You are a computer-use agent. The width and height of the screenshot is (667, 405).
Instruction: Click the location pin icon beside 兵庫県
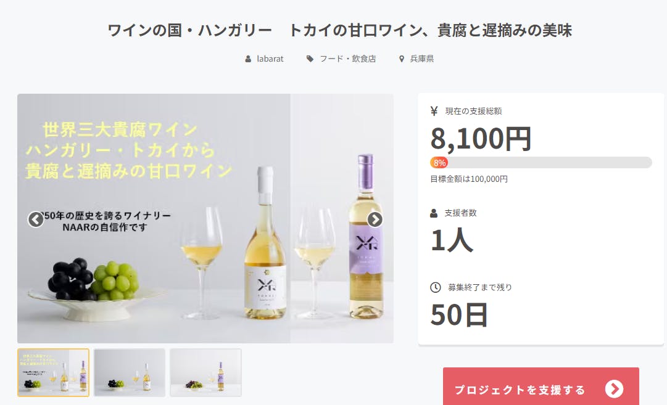pos(402,59)
